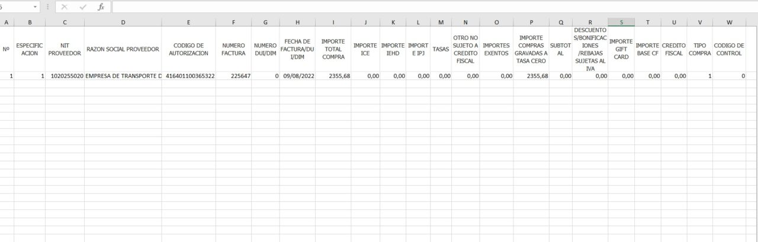758x242 pixels.
Task: Click the Insert Function fx icon
Action: pos(101,7)
